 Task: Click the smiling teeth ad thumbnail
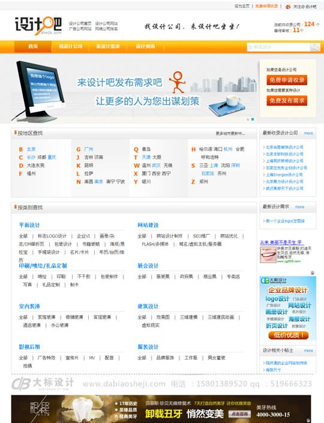(x=268, y=254)
